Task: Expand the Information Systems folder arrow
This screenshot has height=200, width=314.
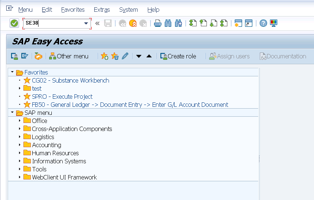Action: coord(20,161)
